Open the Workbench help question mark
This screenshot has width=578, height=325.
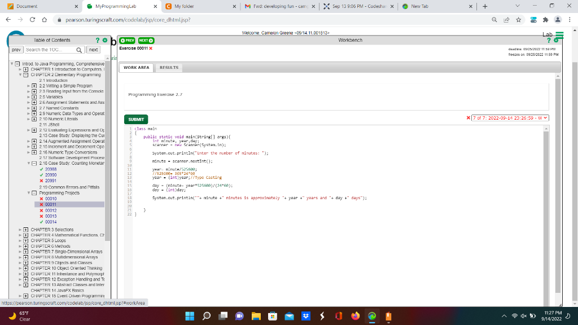pos(549,40)
